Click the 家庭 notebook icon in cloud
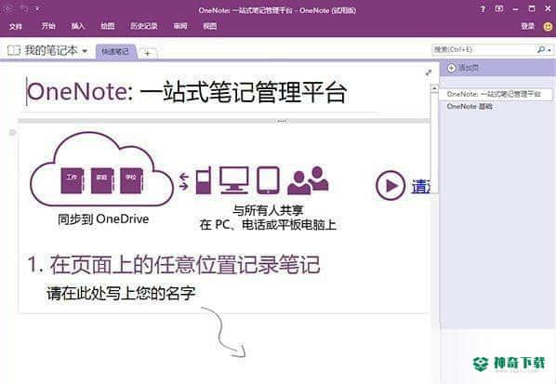This screenshot has width=556, height=384. coord(101,180)
